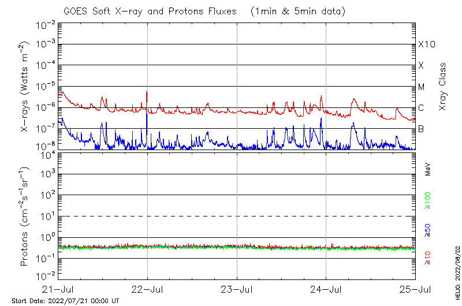462x306 pixels.
Task: Click the Xray Class right axis title
Action: coord(443,85)
